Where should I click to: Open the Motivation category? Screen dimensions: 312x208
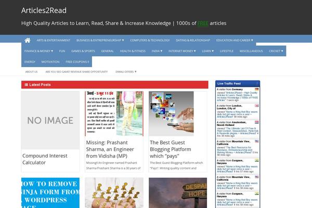50,62
